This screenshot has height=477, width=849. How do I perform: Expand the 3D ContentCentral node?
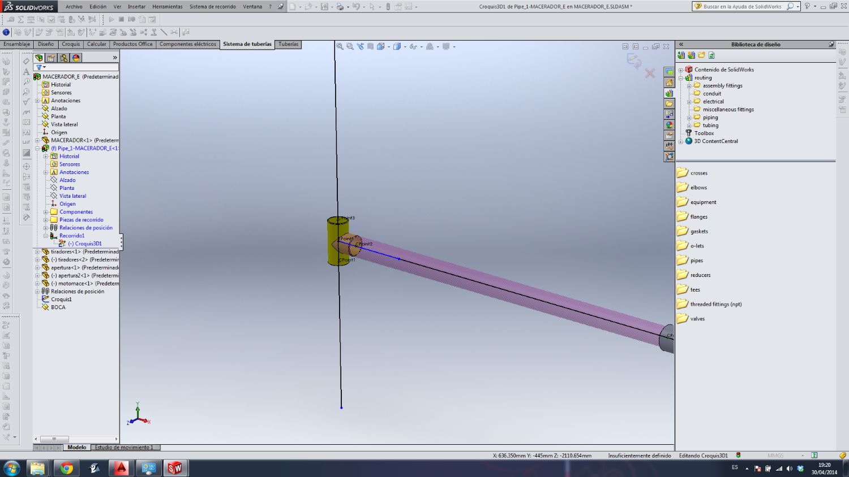point(681,141)
